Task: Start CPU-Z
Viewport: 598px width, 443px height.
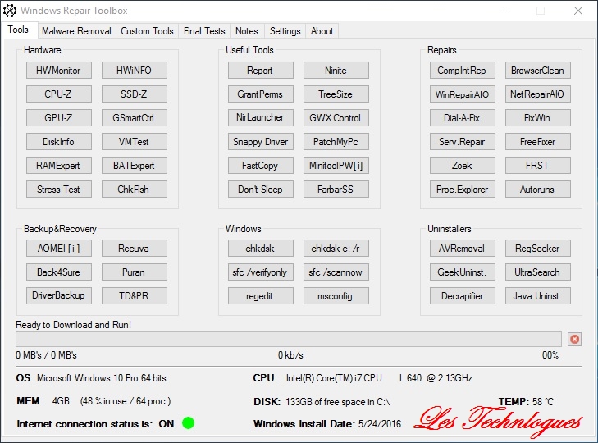Action: pos(59,94)
